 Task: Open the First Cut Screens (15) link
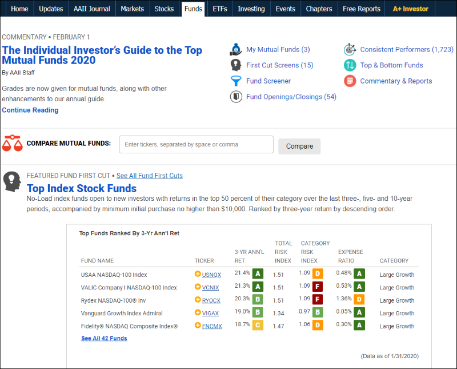(279, 65)
